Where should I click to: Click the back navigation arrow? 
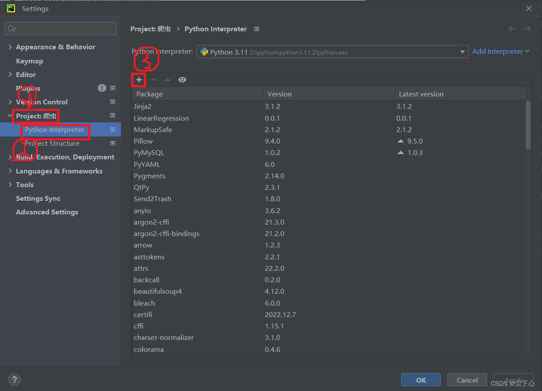point(512,29)
